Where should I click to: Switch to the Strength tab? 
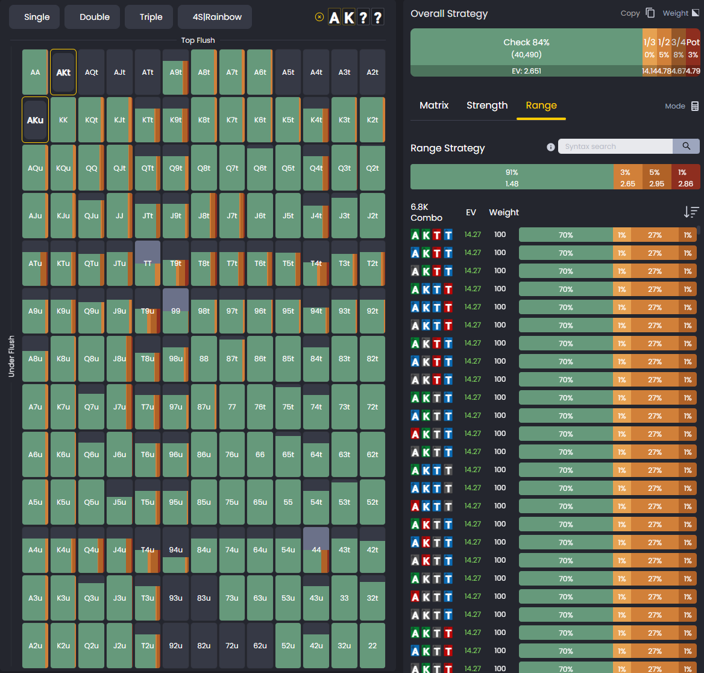487,106
